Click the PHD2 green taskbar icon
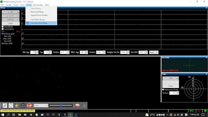208x117 pixels. pos(70,115)
